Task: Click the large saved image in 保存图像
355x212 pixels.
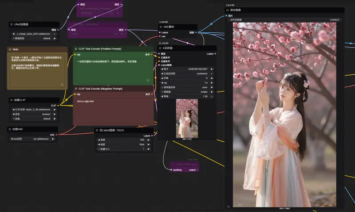Action: click(x=284, y=115)
